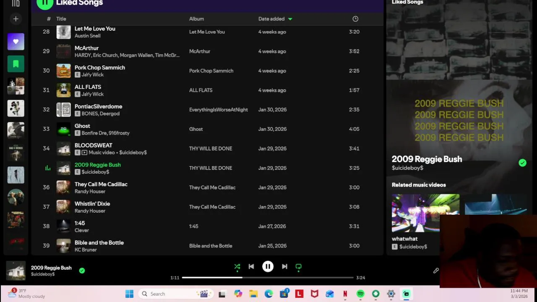Sort by Date added column header
The image size is (537, 302).
[275, 19]
